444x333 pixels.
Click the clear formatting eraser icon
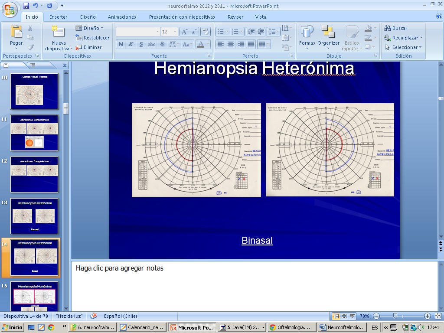coord(206,32)
